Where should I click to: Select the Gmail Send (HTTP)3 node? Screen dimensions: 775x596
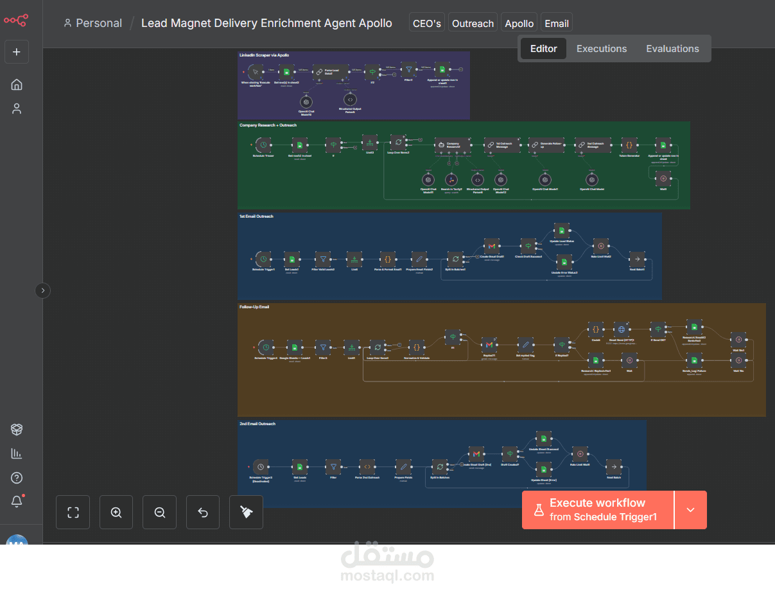[x=621, y=329]
